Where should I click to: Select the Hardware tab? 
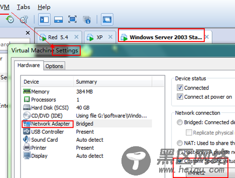pos(29,65)
